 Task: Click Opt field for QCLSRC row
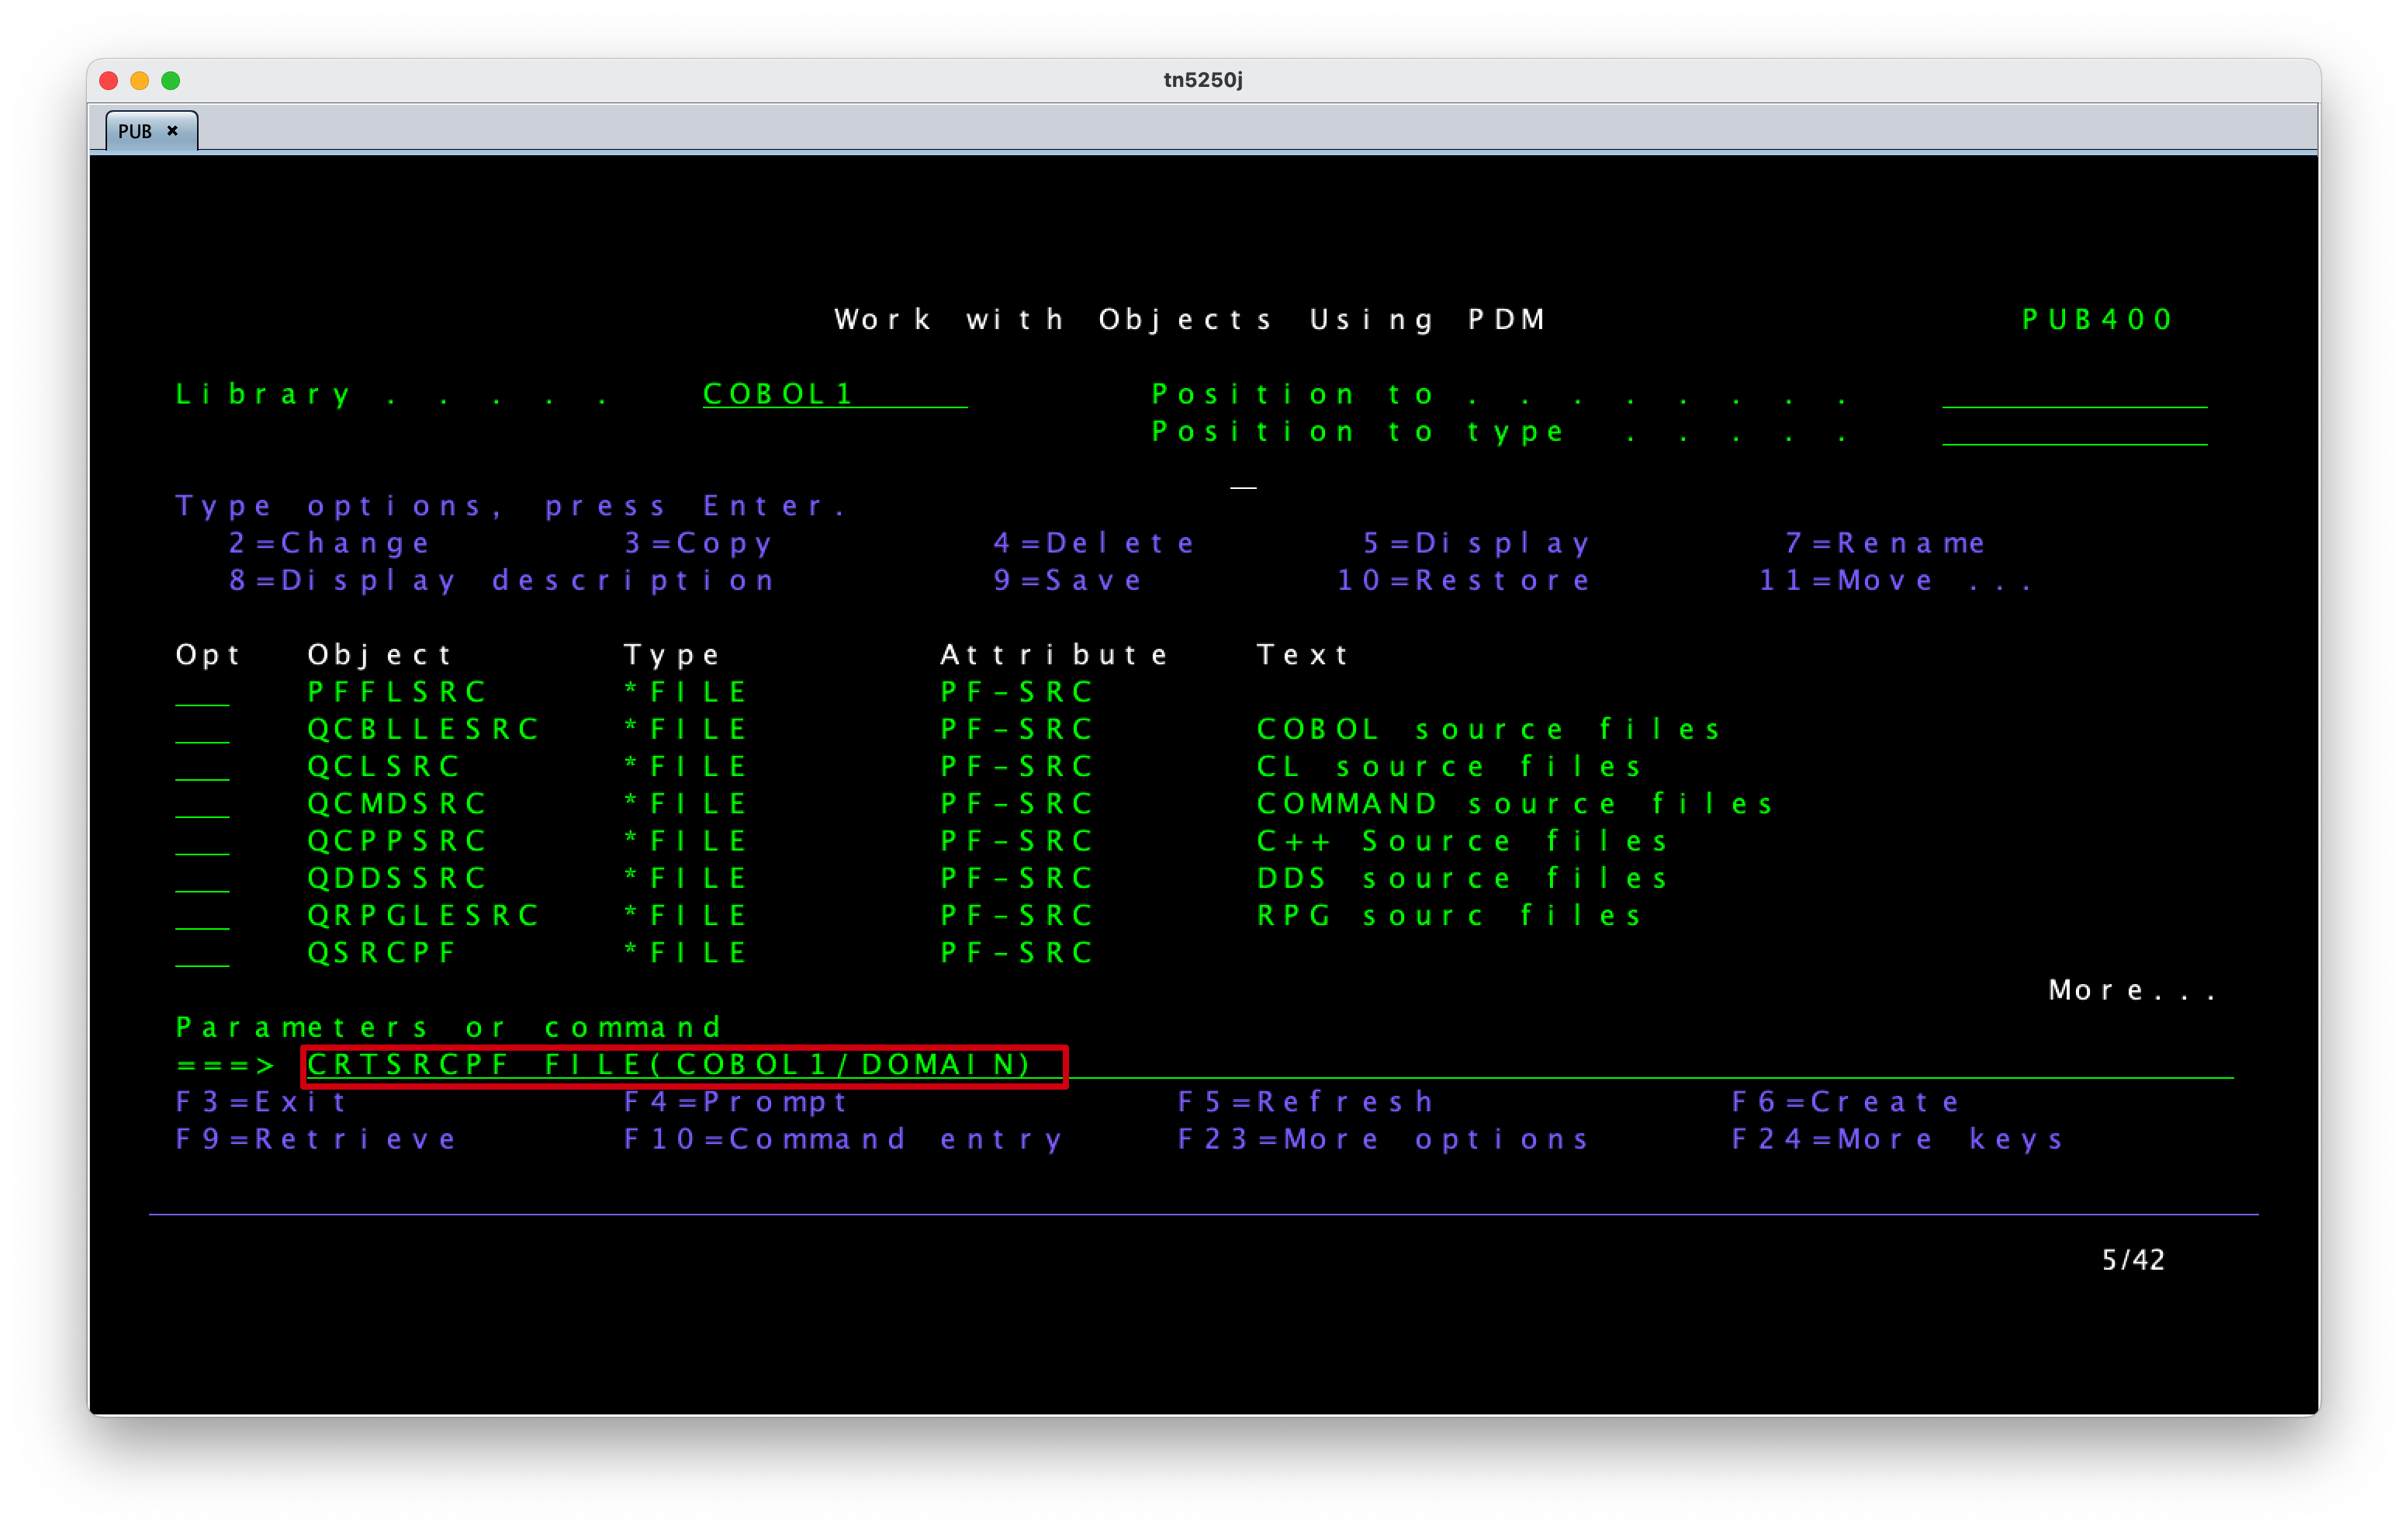[202, 765]
